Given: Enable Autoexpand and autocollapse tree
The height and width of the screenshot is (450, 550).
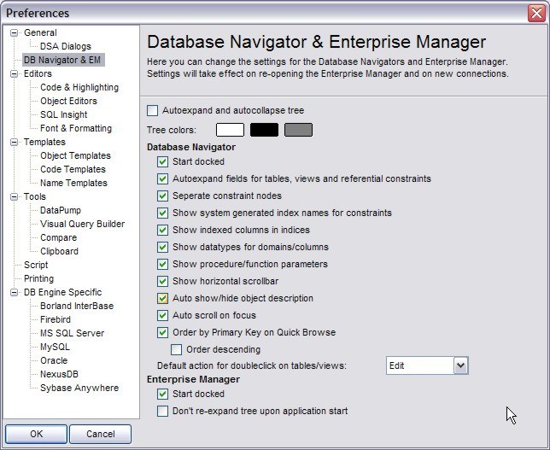Looking at the screenshot, I should click(x=152, y=110).
